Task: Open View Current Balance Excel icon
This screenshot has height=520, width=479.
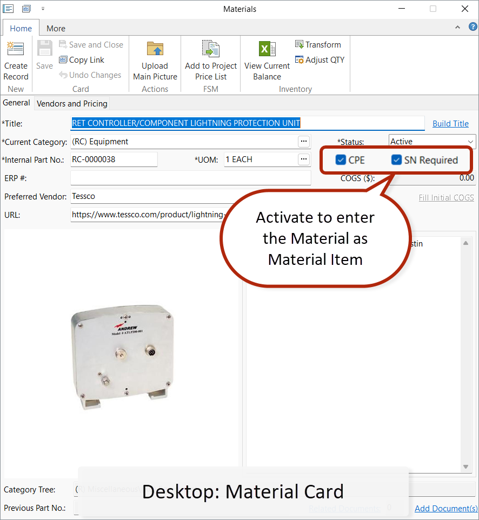Action: click(x=267, y=49)
